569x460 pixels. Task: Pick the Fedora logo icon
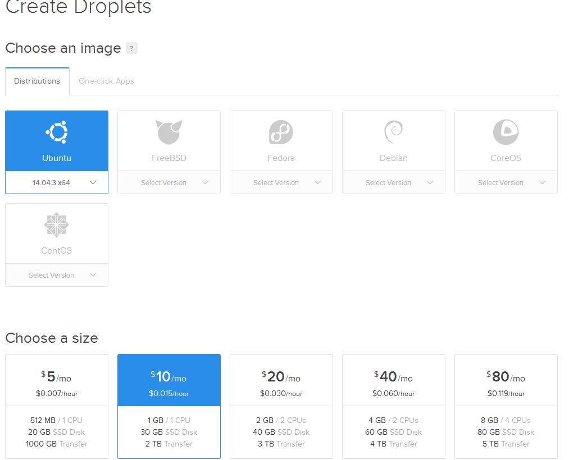[281, 132]
